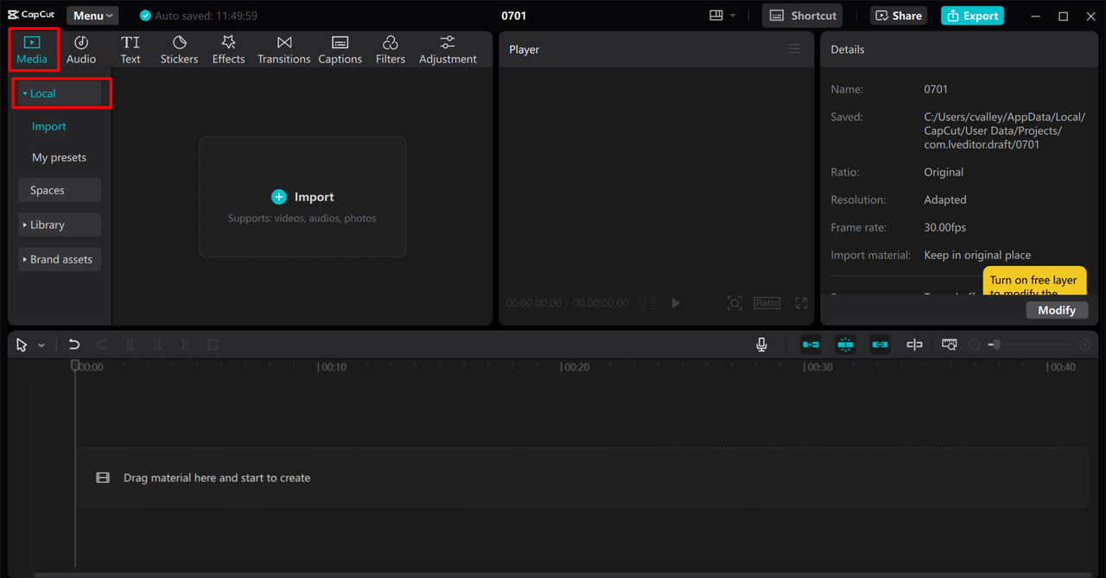
Task: Open the Player panel menu icon
Action: [794, 49]
